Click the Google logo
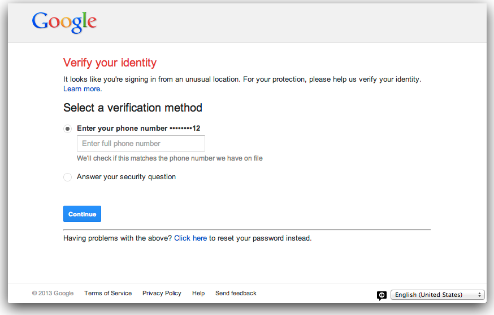 click(64, 22)
